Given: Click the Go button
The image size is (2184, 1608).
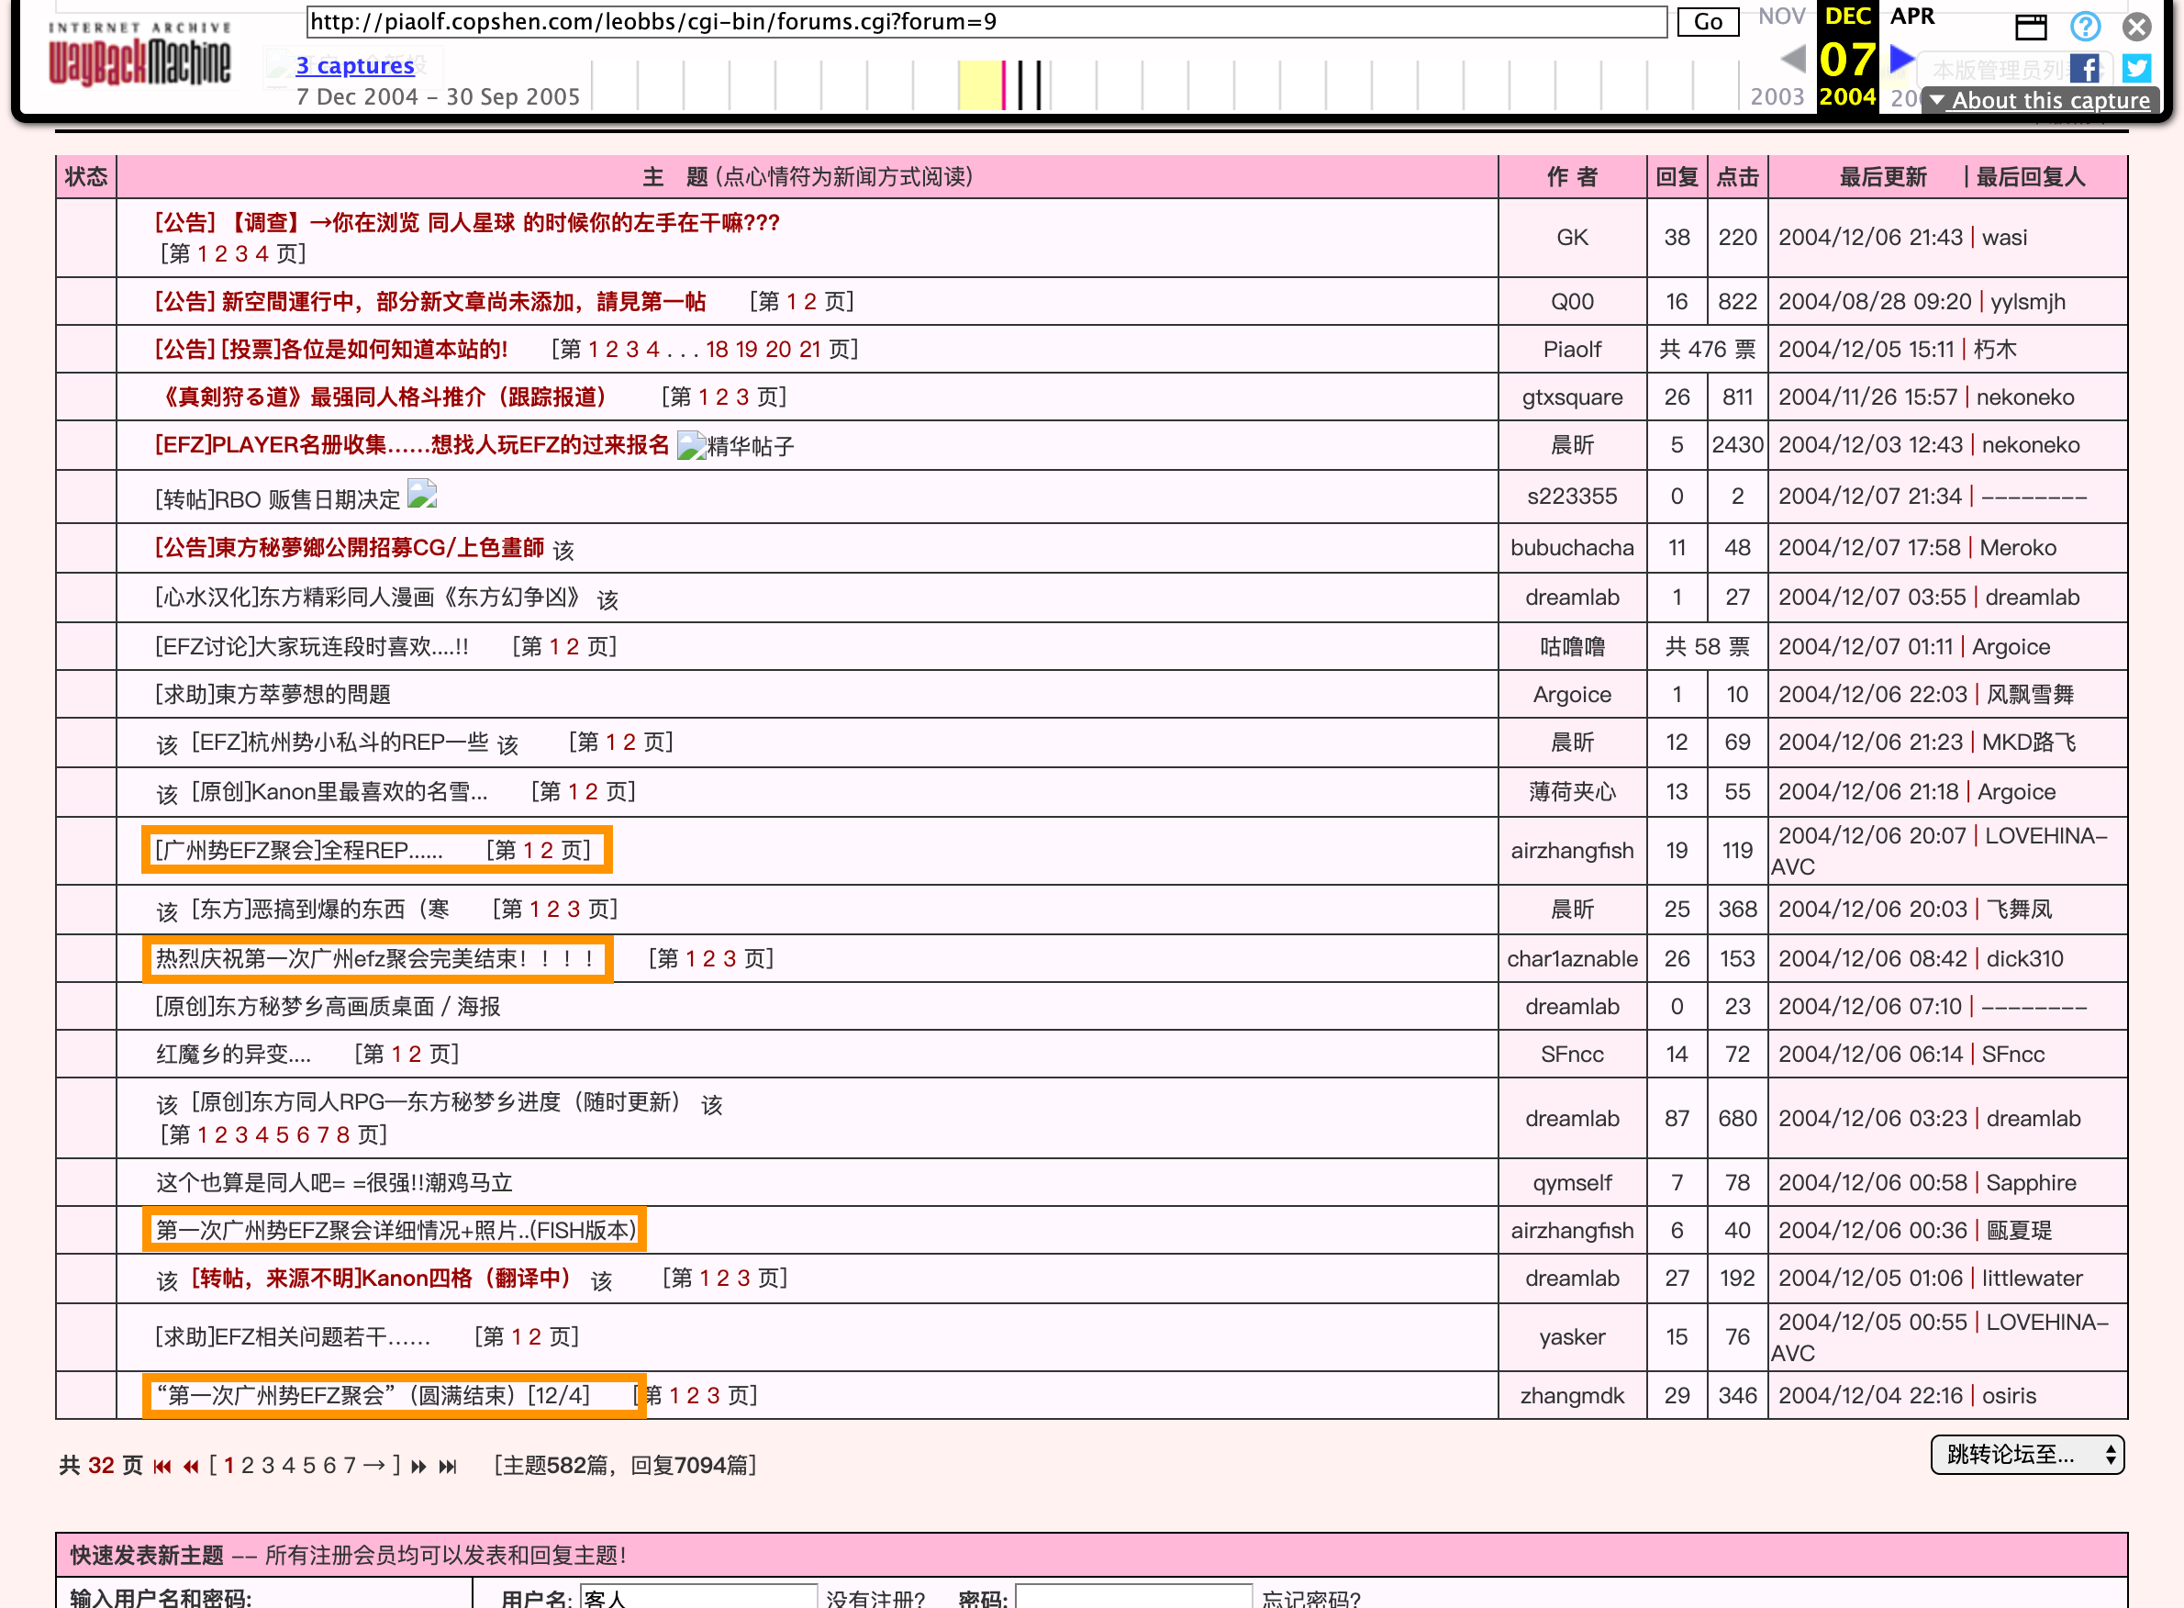Looking at the screenshot, I should [1708, 21].
